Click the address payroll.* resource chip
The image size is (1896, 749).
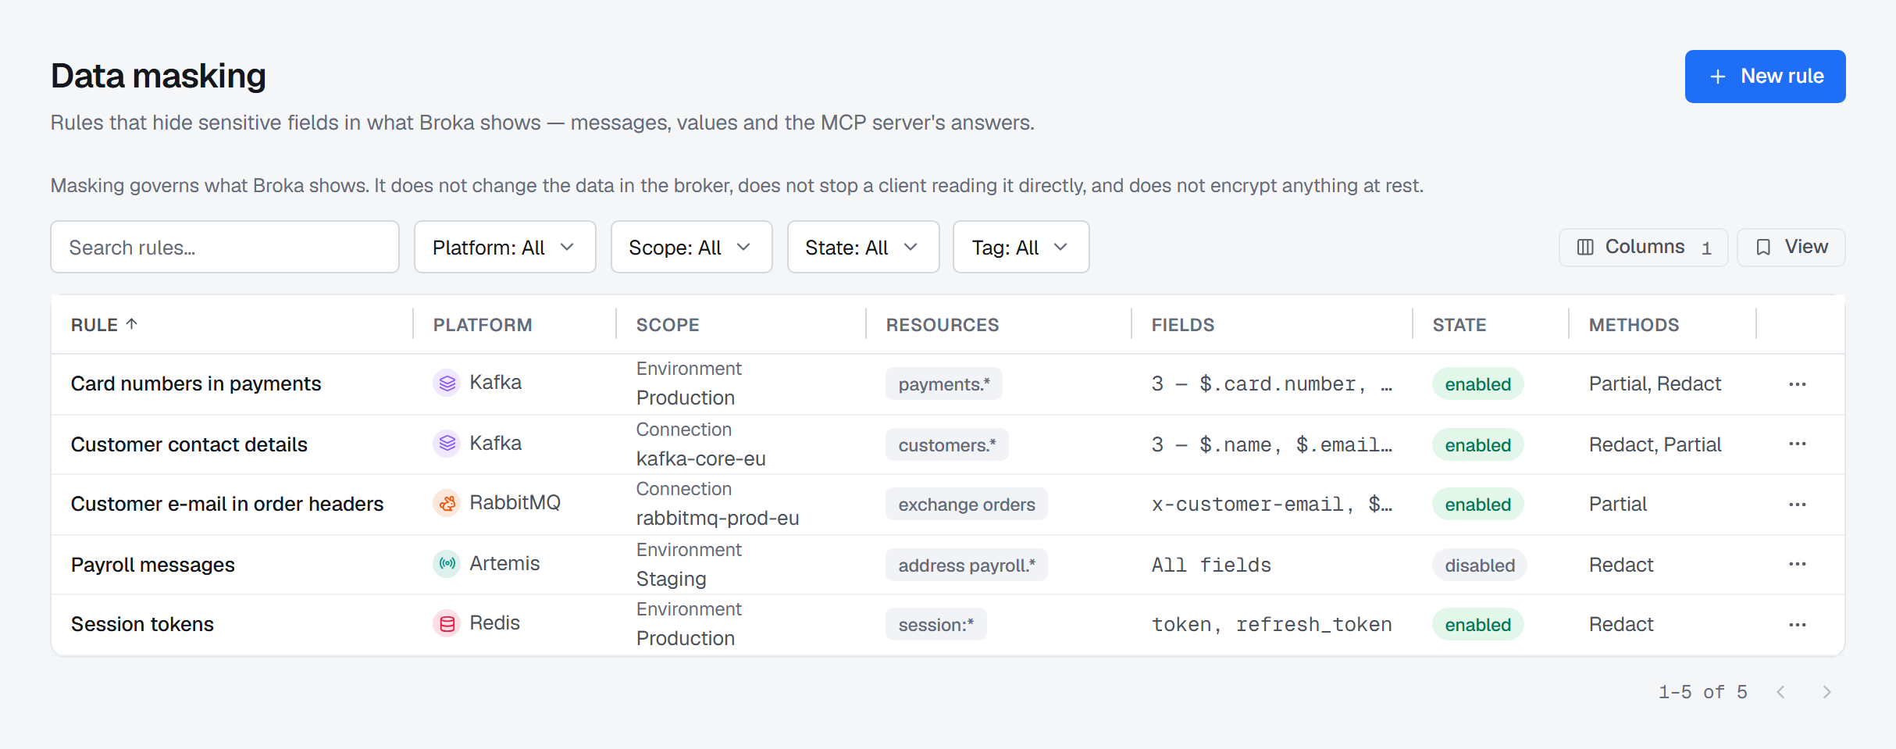click(x=967, y=565)
